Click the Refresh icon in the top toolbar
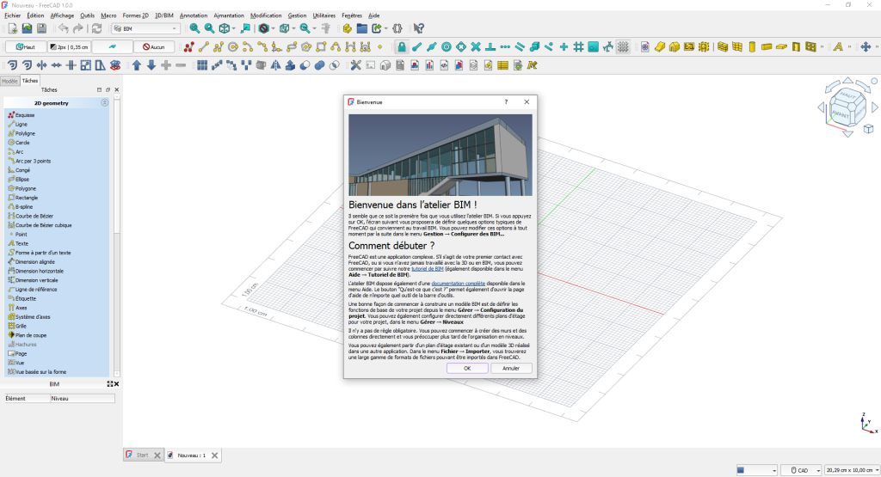This screenshot has width=881, height=477. click(97, 28)
